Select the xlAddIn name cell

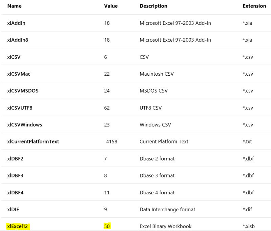pyautogui.click(x=16, y=23)
